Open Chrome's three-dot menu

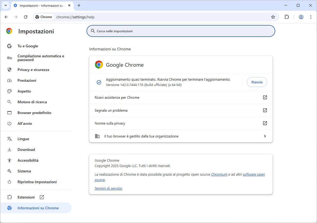coord(311,17)
